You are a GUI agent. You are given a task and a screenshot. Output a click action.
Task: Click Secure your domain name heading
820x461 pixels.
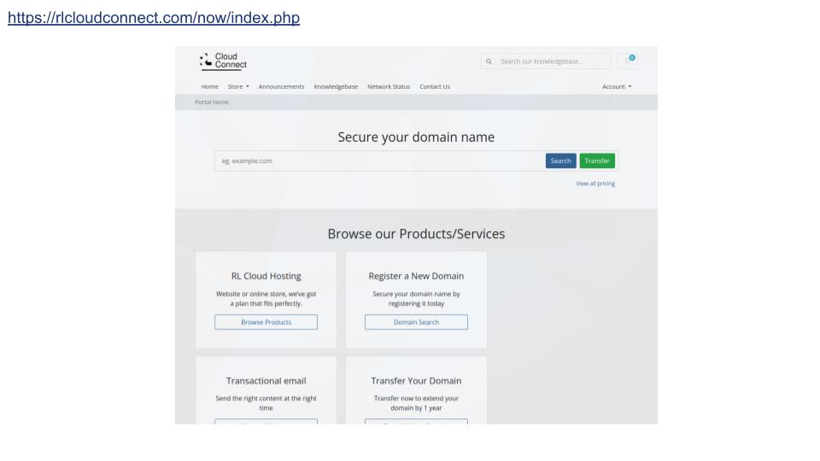[416, 137]
